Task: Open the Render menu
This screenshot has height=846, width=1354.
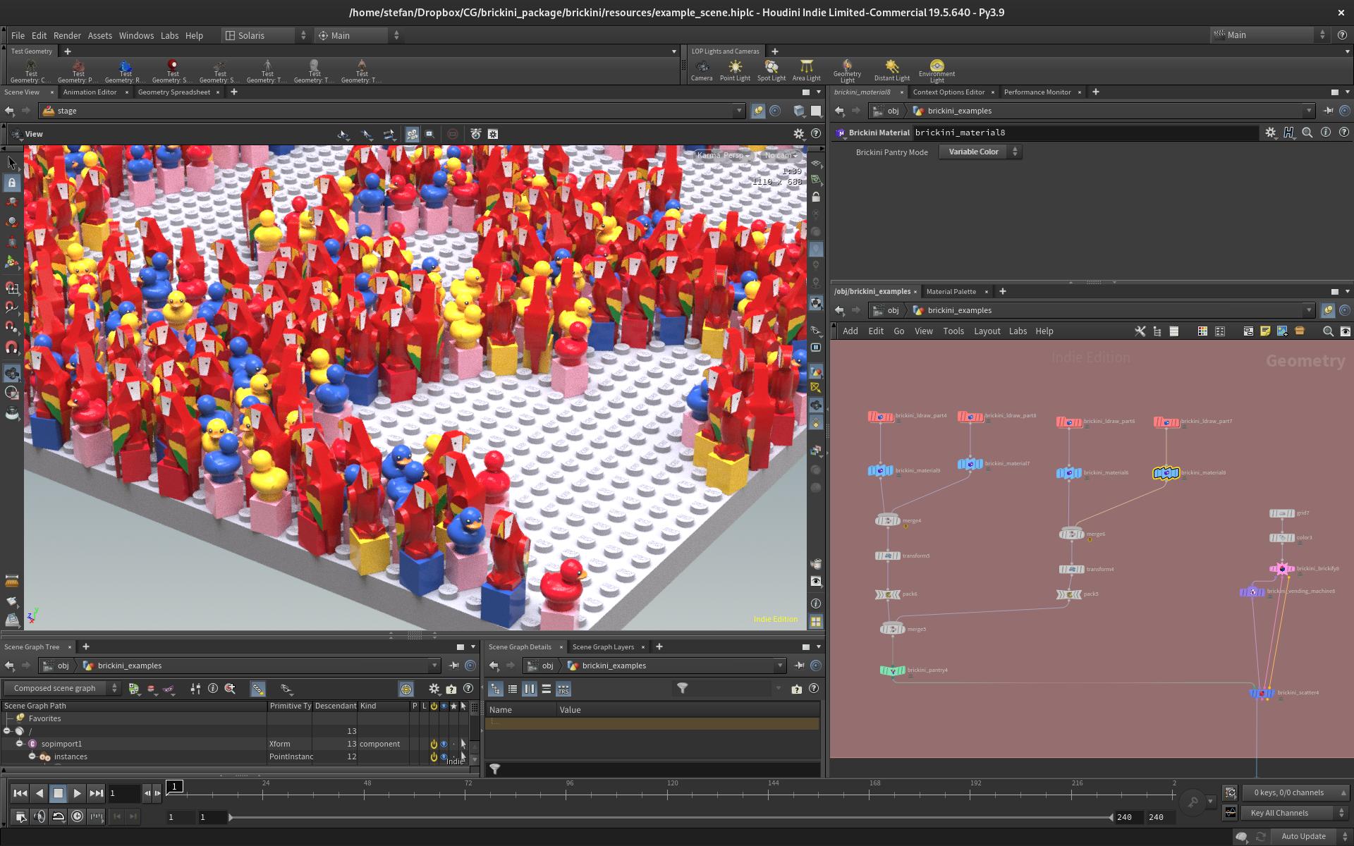Action: pos(67,35)
